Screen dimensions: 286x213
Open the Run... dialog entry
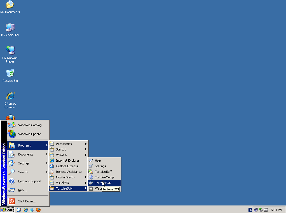click(x=27, y=190)
